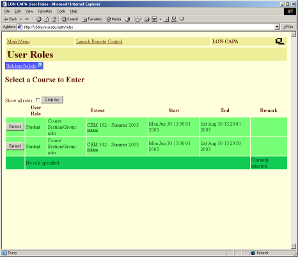Toggle the Show all roles checkbox
The height and width of the screenshot is (257, 298).
38,100
